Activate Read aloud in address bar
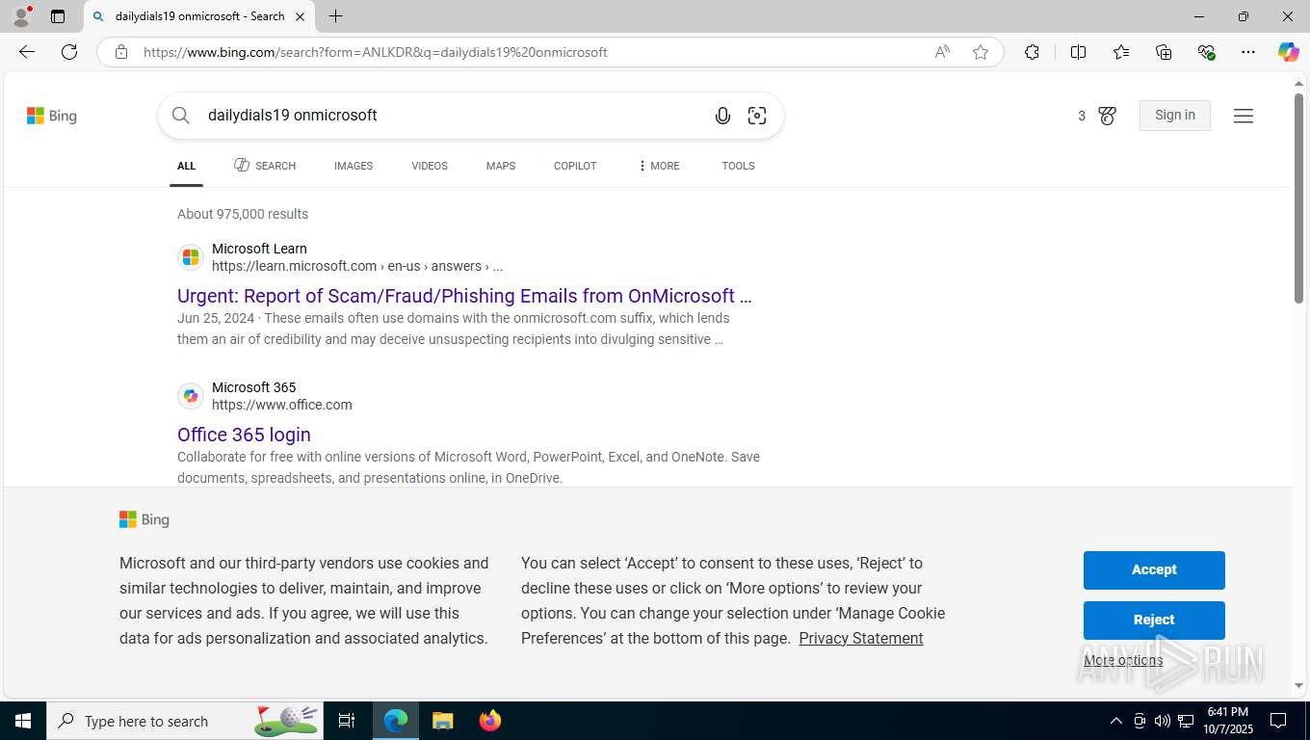 942,52
